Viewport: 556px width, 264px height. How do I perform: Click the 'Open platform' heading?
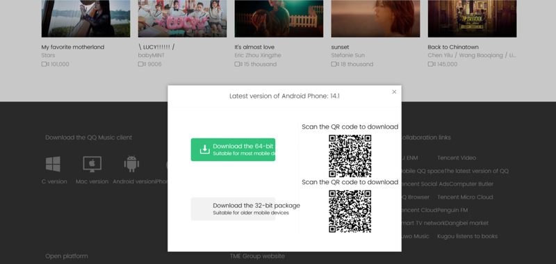point(66,256)
